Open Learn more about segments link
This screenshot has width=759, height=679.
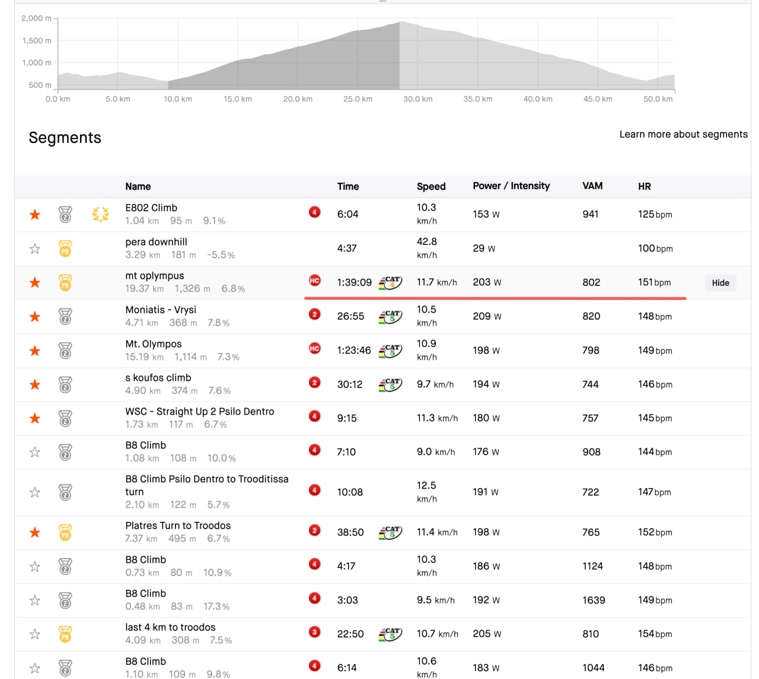click(x=683, y=135)
